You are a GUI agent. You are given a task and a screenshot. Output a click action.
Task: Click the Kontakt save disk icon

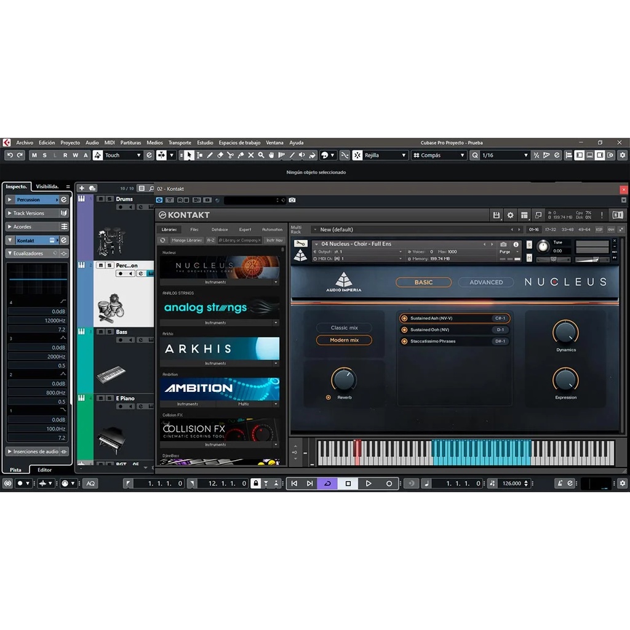(496, 215)
